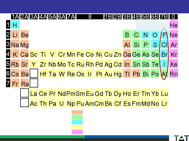Click the Br bromine cell

tap(164, 54)
